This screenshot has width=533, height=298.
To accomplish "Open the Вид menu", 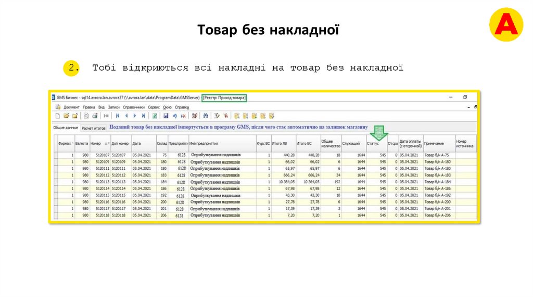I will (101, 107).
